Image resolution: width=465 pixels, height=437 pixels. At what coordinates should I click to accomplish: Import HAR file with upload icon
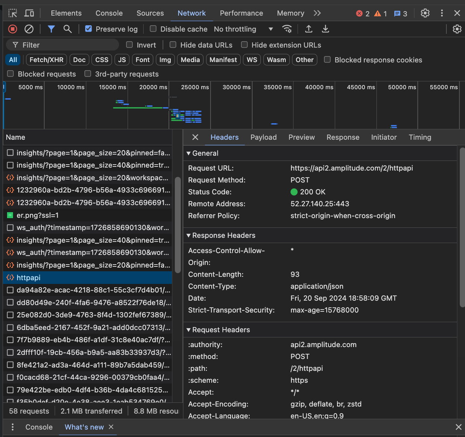[x=309, y=29]
